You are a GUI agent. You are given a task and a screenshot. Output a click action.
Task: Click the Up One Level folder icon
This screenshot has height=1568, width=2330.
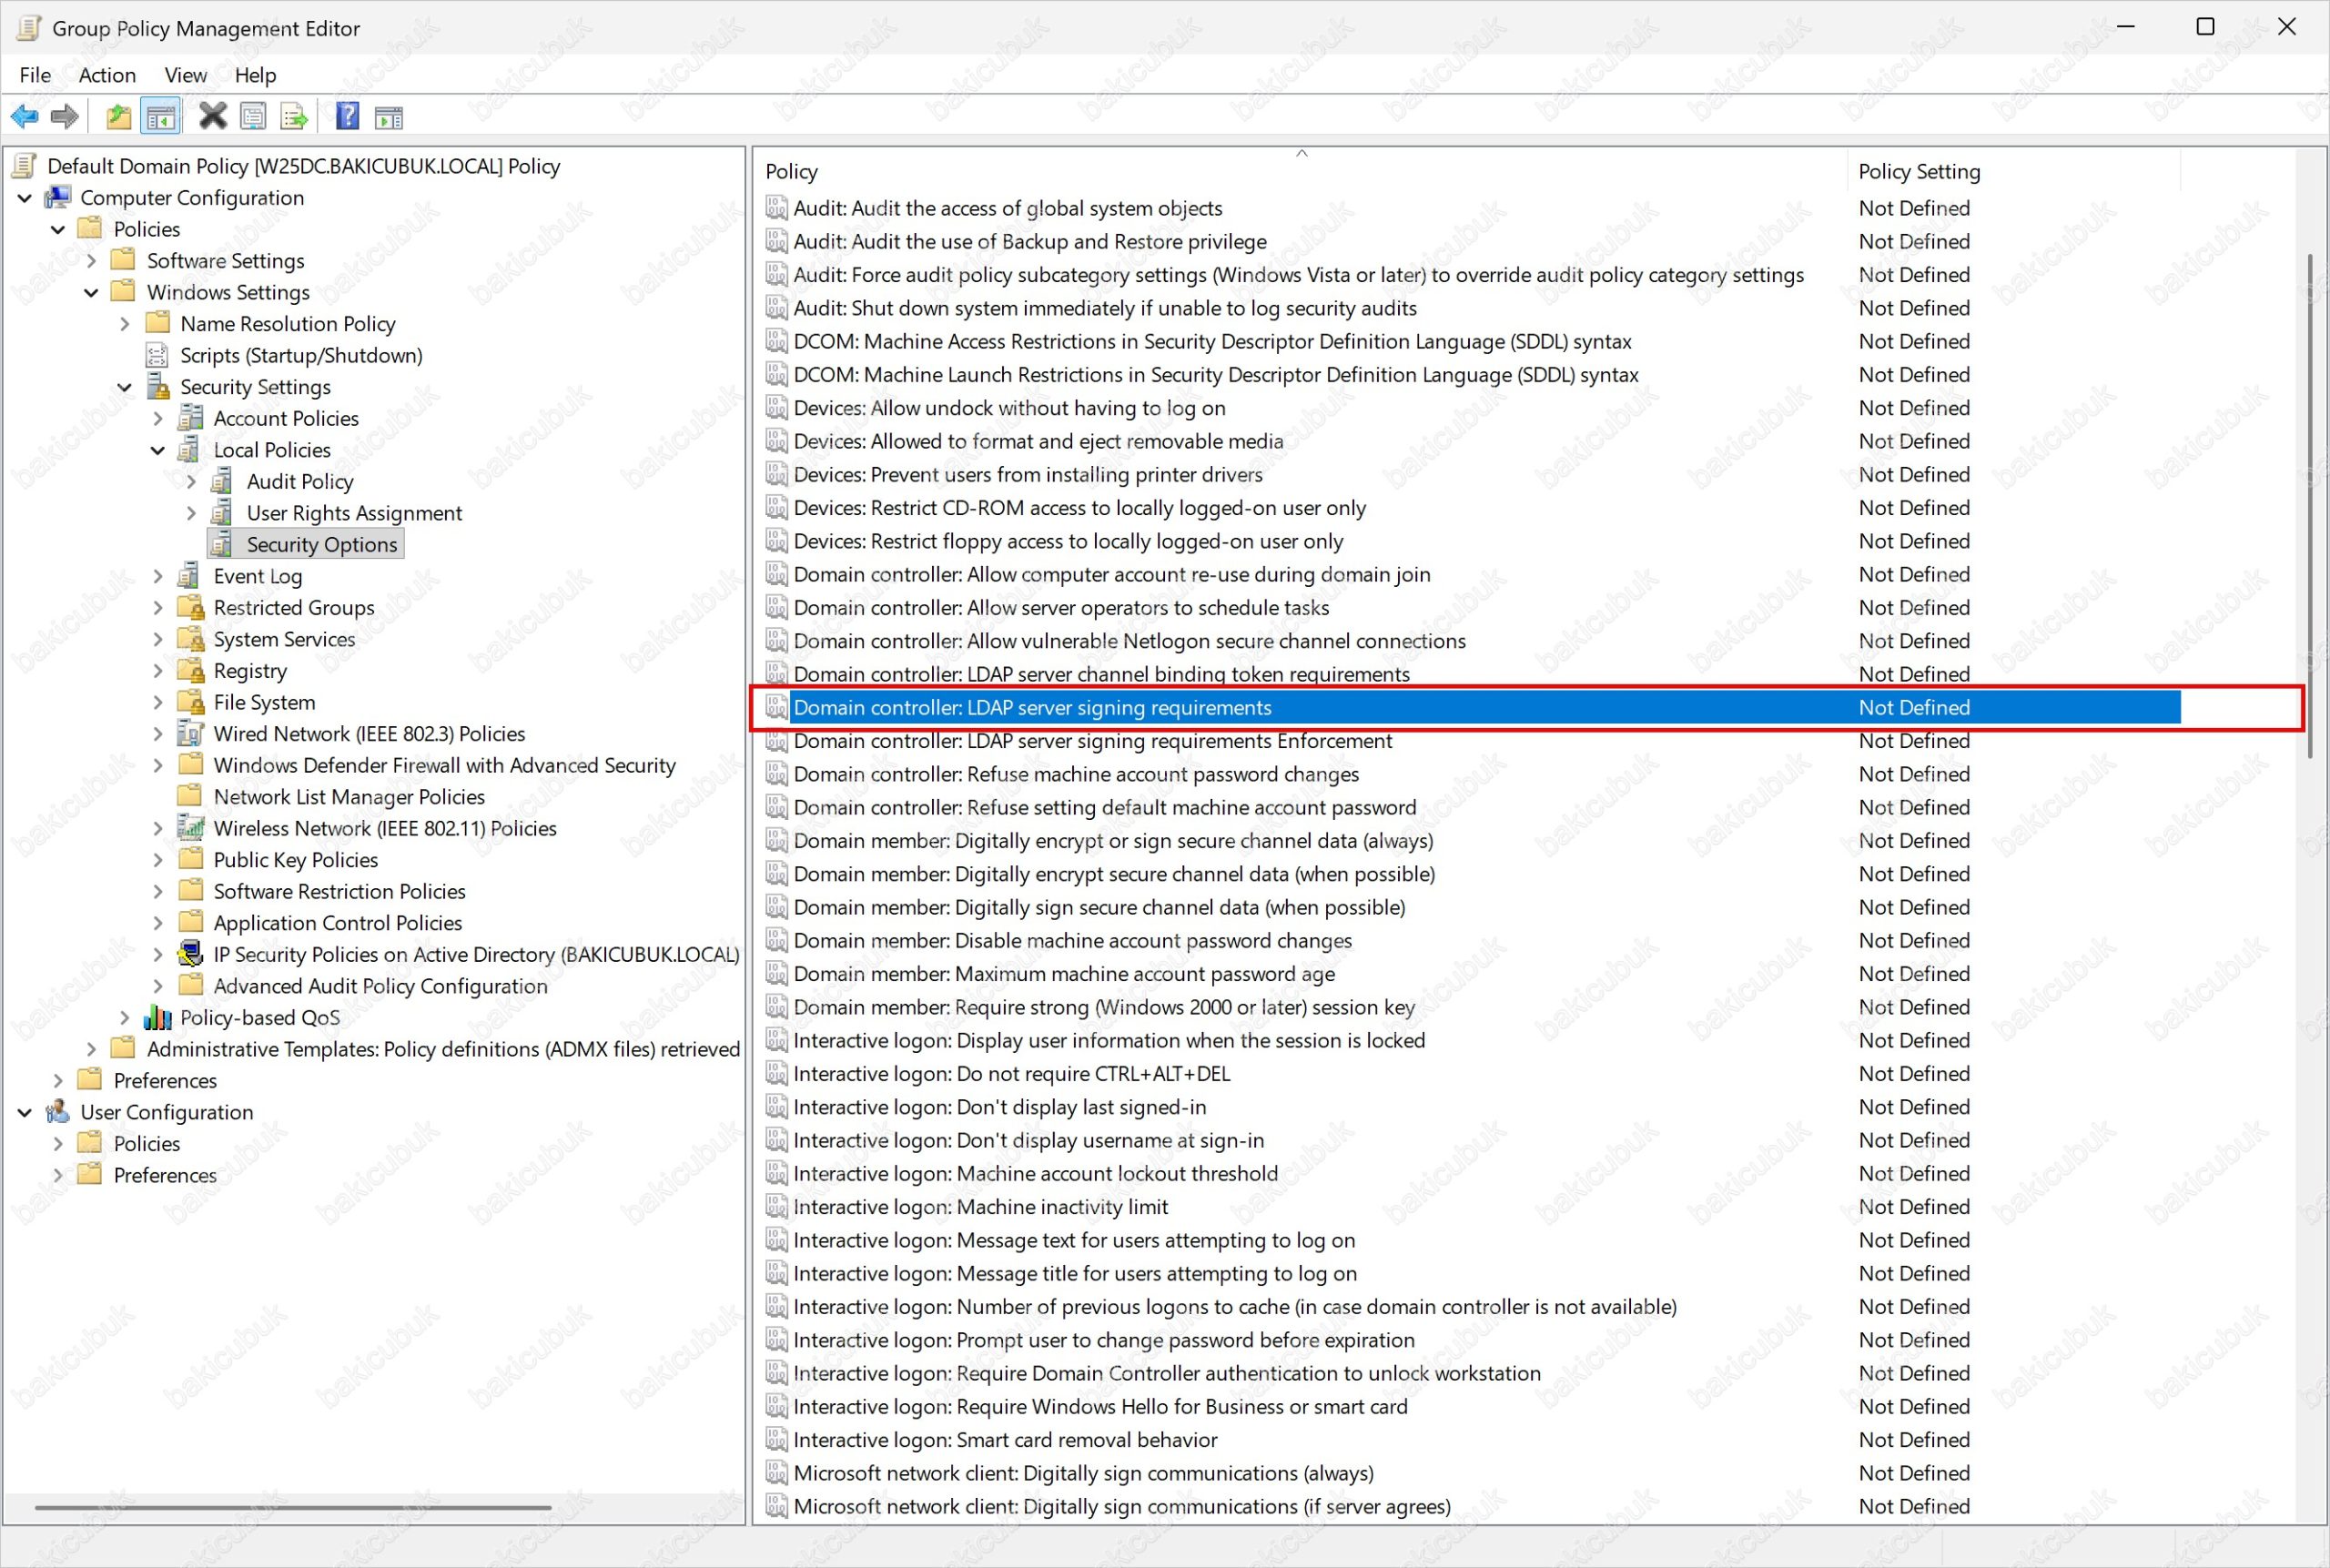click(x=119, y=117)
